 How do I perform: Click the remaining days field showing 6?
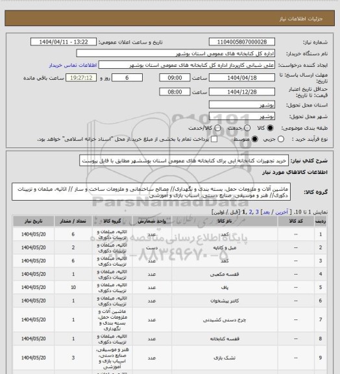[x=127, y=78]
